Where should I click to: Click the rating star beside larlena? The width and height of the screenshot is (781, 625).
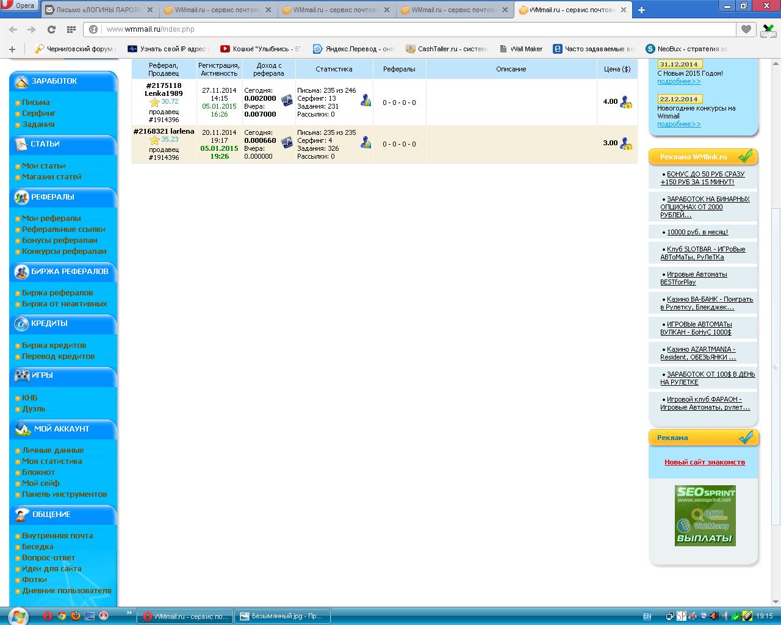(x=154, y=140)
